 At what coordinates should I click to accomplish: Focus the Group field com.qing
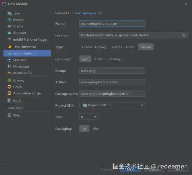tap(112, 71)
